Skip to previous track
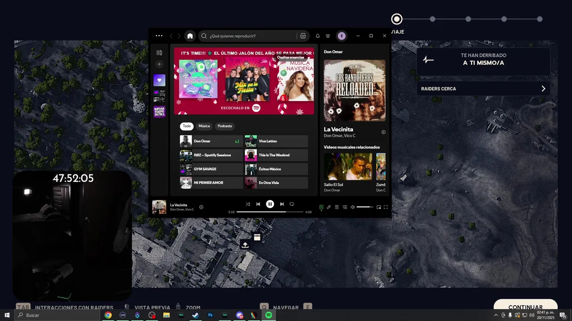This screenshot has height=321, width=572. pyautogui.click(x=258, y=204)
